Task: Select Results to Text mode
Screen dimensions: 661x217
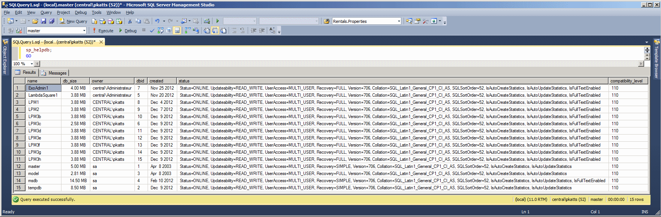Action: [207, 31]
